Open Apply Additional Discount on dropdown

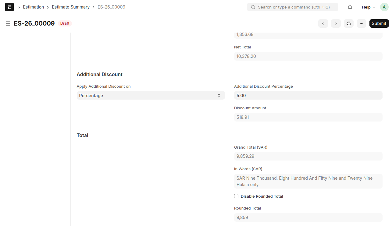click(151, 96)
